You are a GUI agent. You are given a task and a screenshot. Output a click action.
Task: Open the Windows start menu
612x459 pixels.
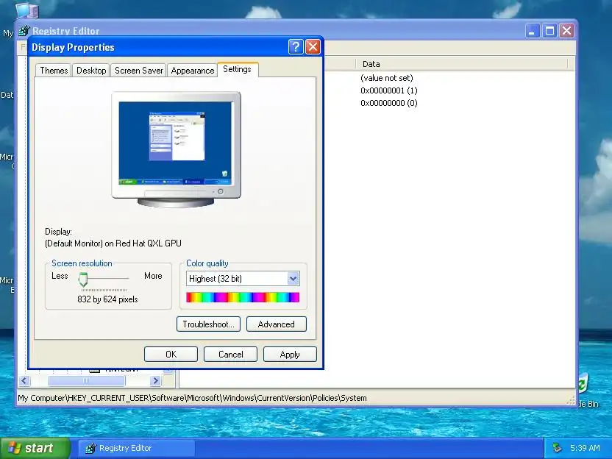(35, 448)
